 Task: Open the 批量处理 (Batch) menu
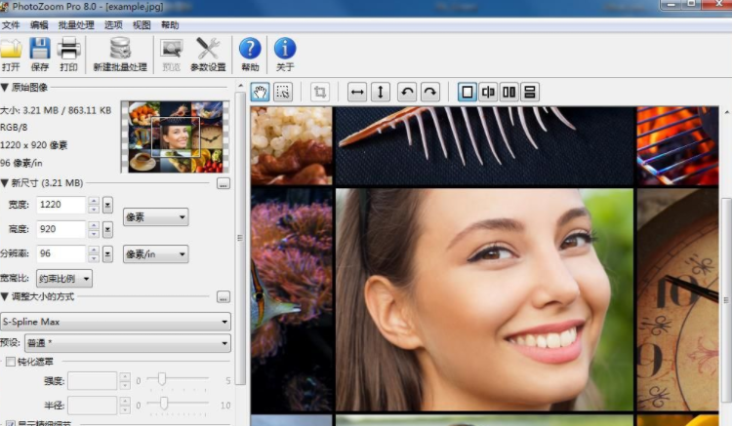pos(76,25)
